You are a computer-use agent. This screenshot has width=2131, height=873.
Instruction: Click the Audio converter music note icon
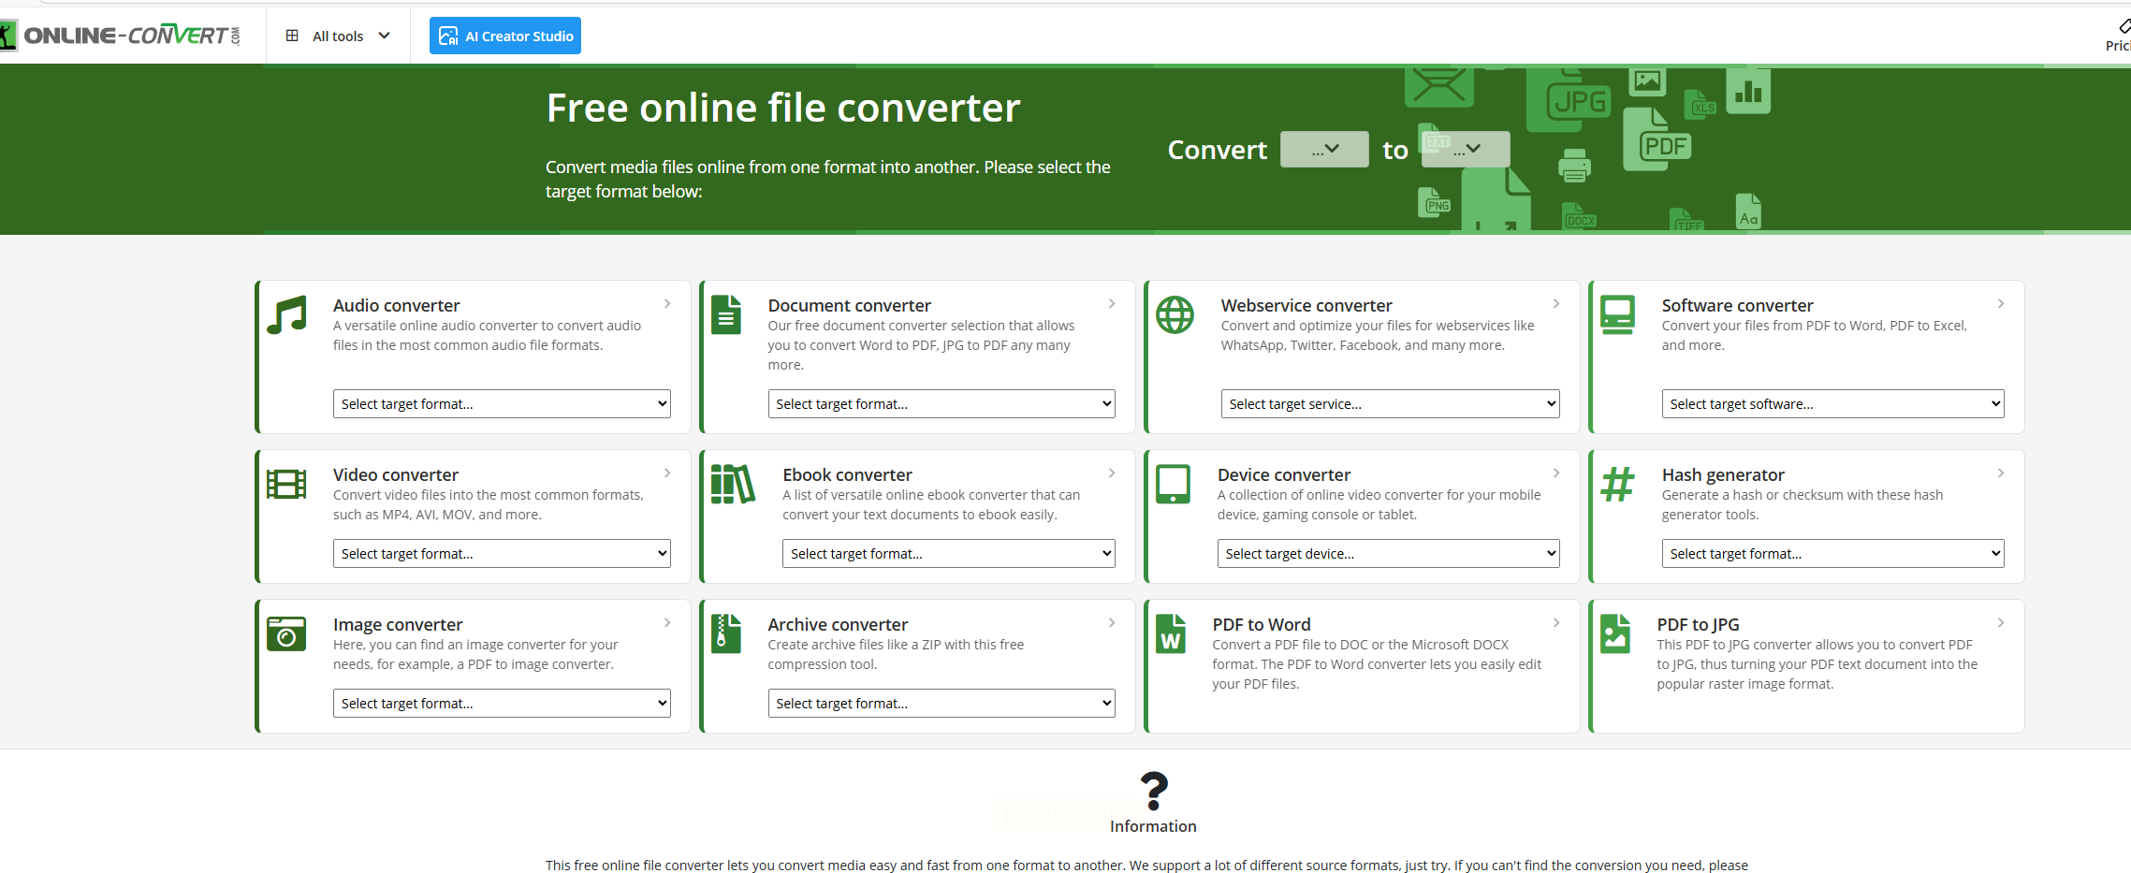(x=286, y=315)
